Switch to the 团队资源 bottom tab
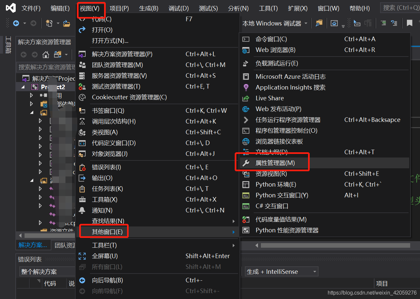The height and width of the screenshot is (299, 420). click(65, 245)
